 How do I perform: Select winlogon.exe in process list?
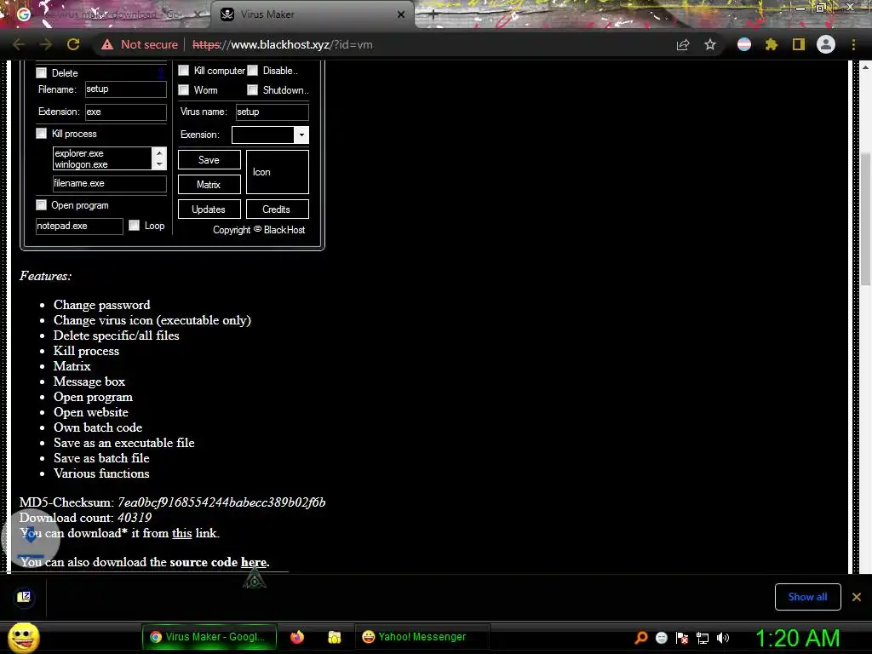81,164
